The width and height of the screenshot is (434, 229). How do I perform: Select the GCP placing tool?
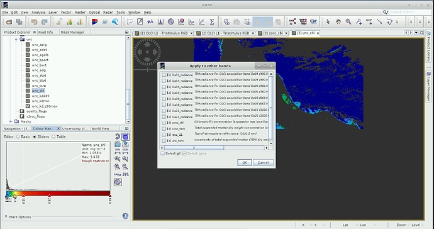point(369,21)
